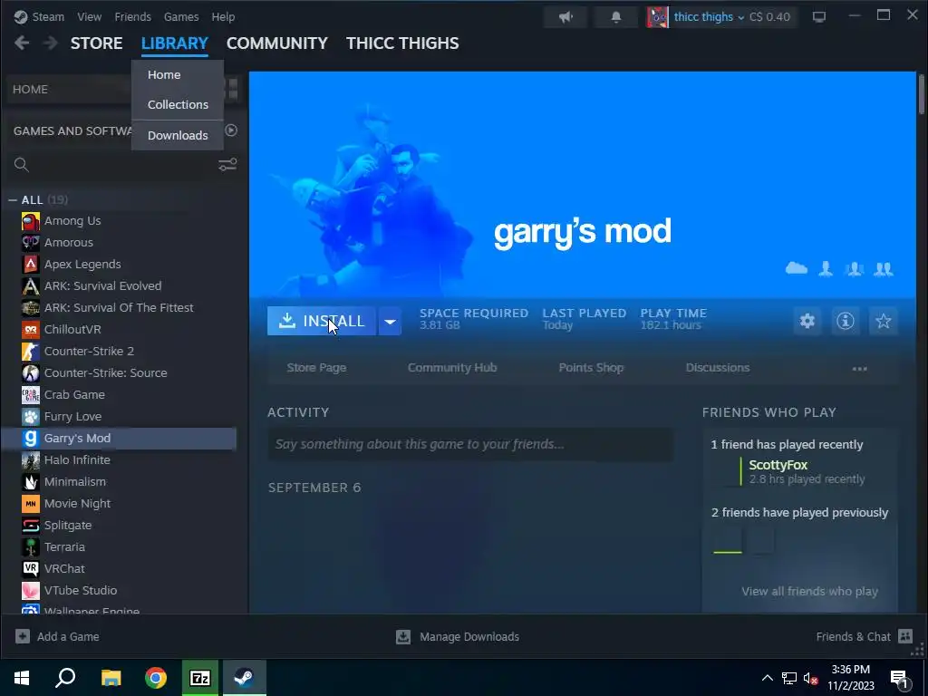
Task: Go forward with the right arrow
Action: [51, 43]
